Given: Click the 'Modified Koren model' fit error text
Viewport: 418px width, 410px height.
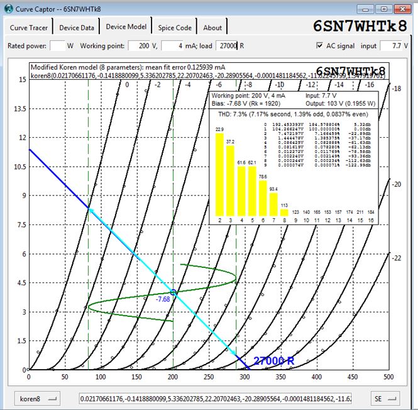Looking at the screenshot, I should point(128,67).
